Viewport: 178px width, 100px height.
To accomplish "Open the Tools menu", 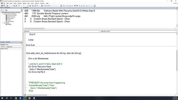I will tap(32, 3).
